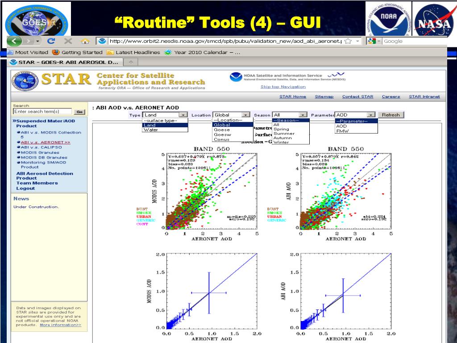Open MODIS DB Granules sidebar link

coord(44,157)
